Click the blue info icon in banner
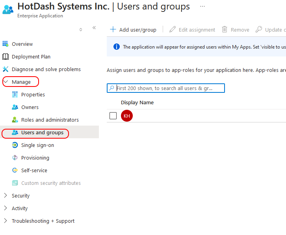The height and width of the screenshot is (235, 286). point(117,47)
